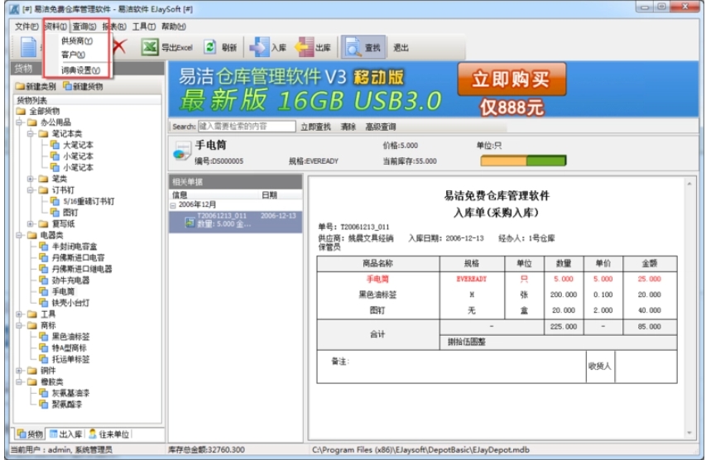Click the 手电筒 product detail icon

181,151
